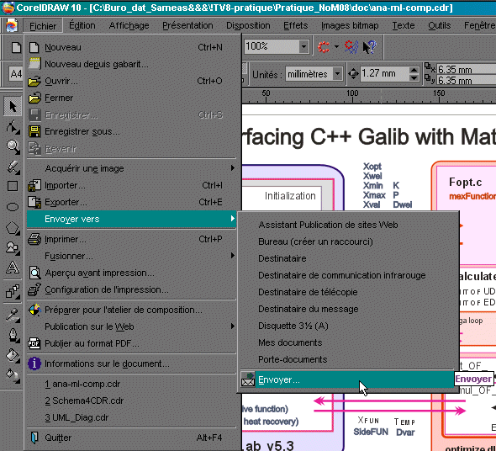Screen dimensions: 496x451
Task: Select the Text tool letter A
Action: [13, 267]
